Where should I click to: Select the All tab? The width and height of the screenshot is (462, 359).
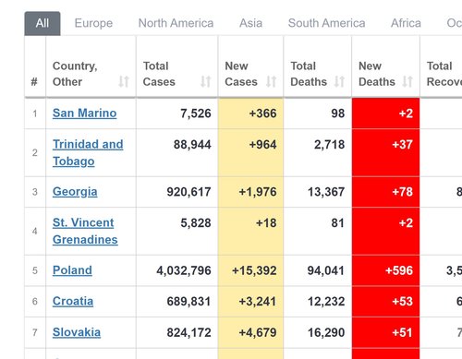tap(43, 23)
